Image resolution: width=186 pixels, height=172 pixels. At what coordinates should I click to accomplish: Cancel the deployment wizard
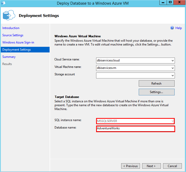pyautogui.click(x=172, y=166)
